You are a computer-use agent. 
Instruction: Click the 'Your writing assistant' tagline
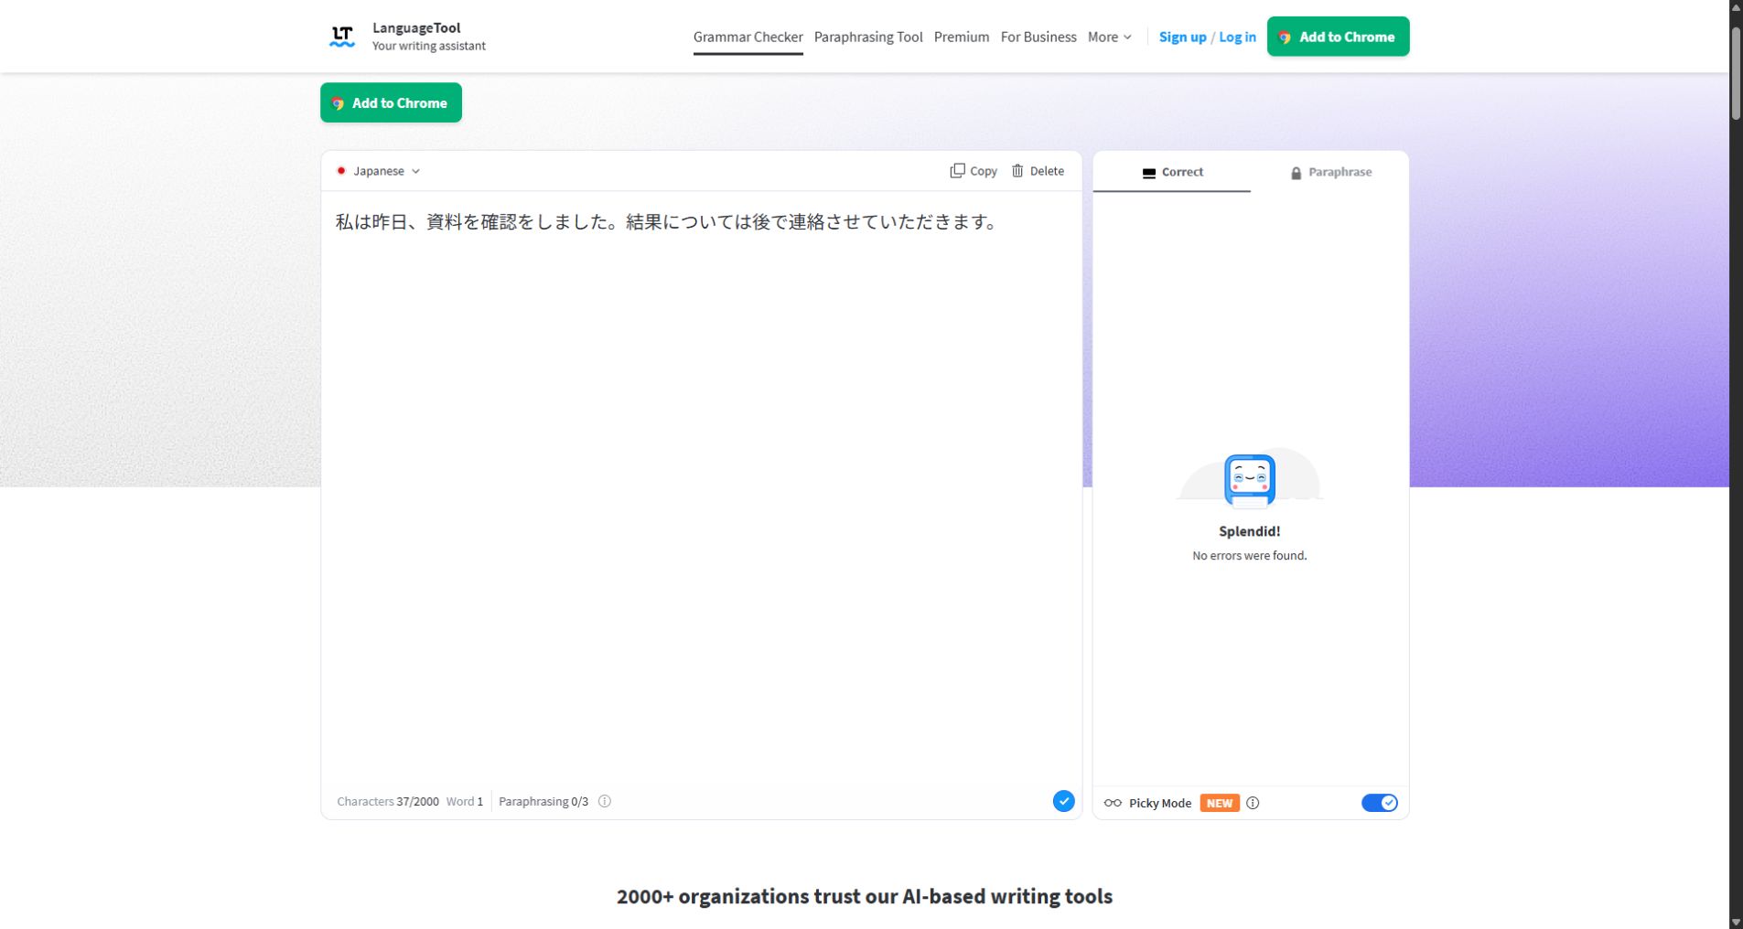pos(429,46)
